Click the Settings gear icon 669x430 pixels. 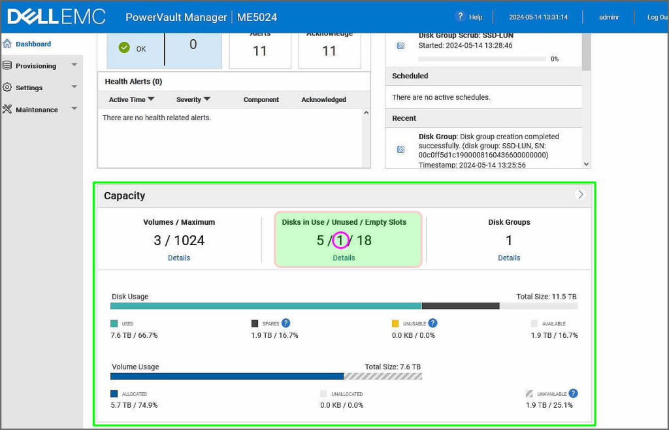(8, 88)
